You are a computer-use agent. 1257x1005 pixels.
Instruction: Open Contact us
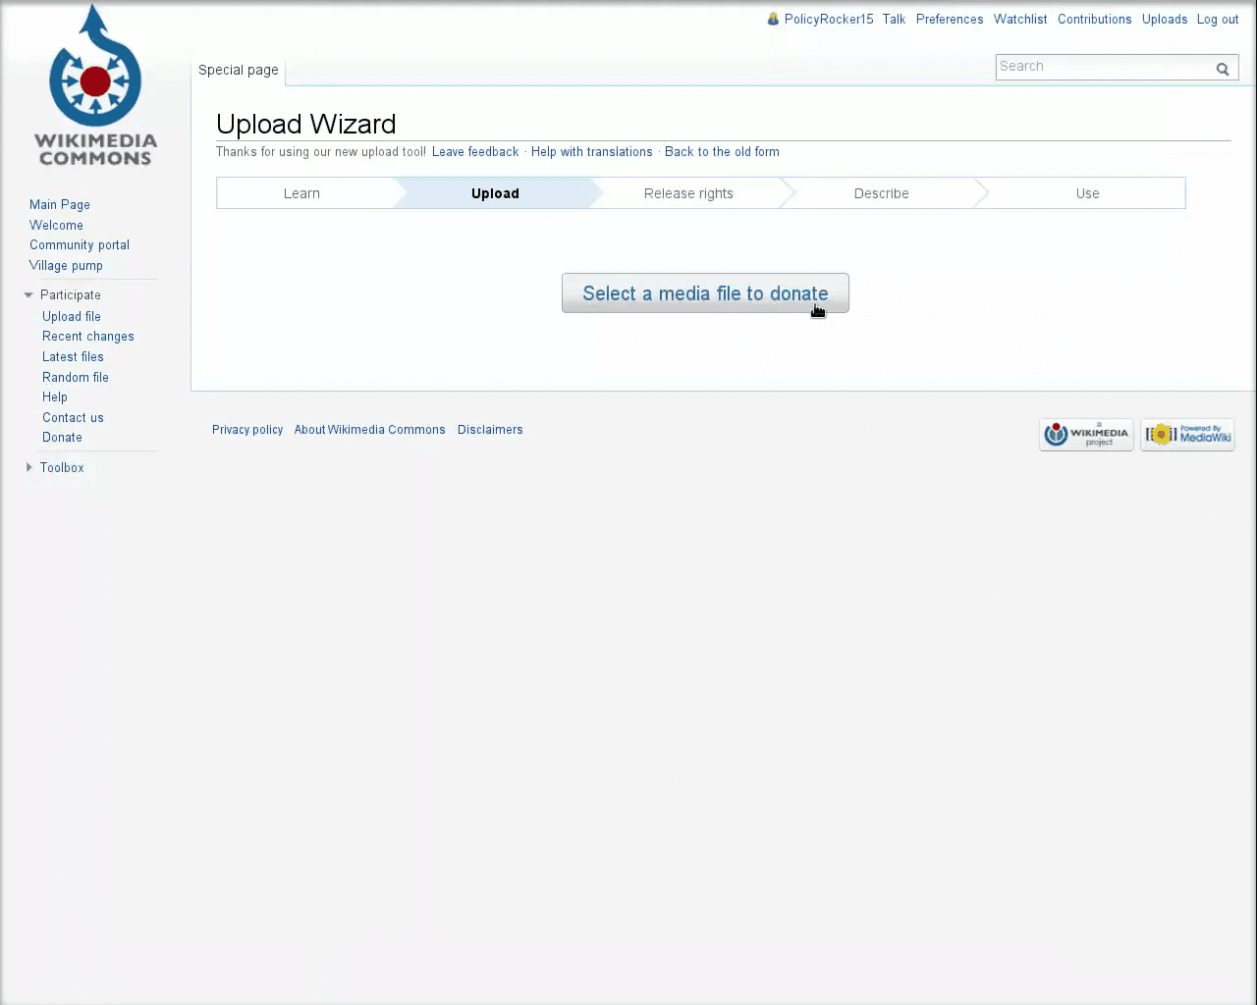point(73,417)
